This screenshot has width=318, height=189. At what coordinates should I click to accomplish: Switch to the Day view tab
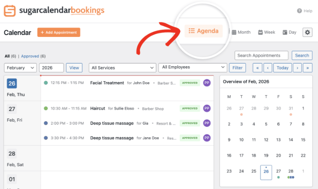pos(289,32)
